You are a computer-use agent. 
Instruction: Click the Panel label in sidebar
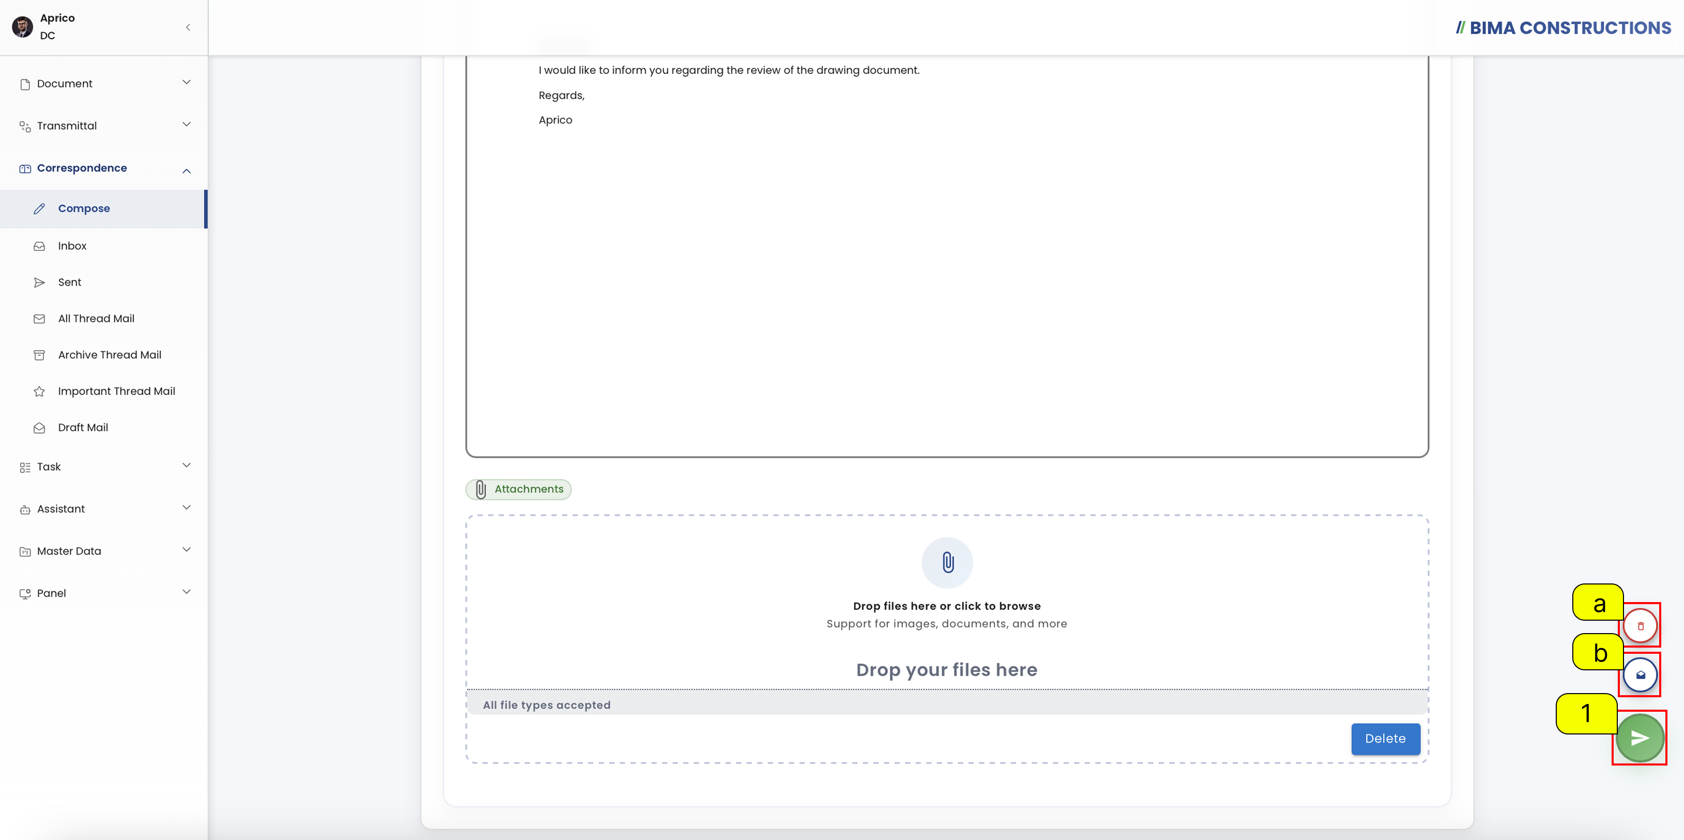point(52,594)
